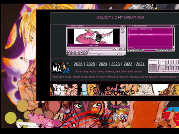Click the small button under the volume label
Viewport: 179px width, 134px height.
click(119, 55)
